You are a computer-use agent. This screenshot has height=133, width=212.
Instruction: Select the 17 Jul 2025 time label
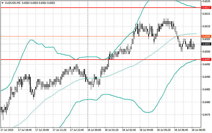tap(7, 130)
